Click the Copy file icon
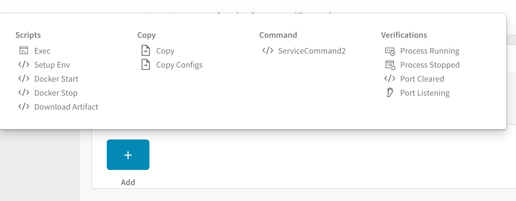516x201 pixels. click(x=146, y=51)
